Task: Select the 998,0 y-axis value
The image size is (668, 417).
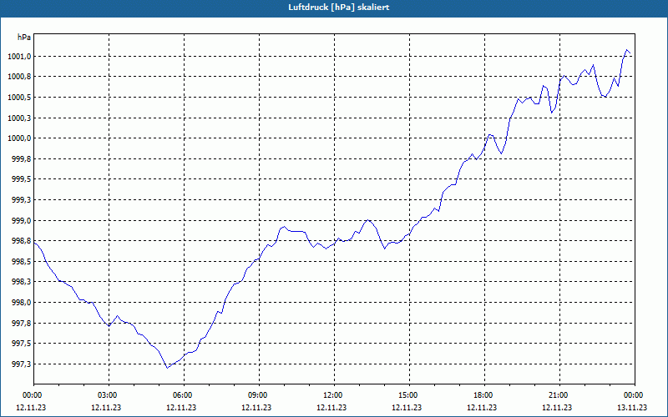Action: click(22, 303)
